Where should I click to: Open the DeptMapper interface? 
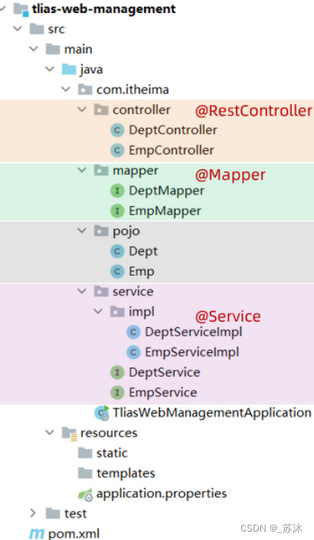pyautogui.click(x=166, y=191)
